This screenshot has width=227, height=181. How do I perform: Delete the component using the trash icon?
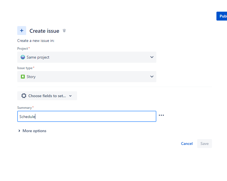click(64, 31)
